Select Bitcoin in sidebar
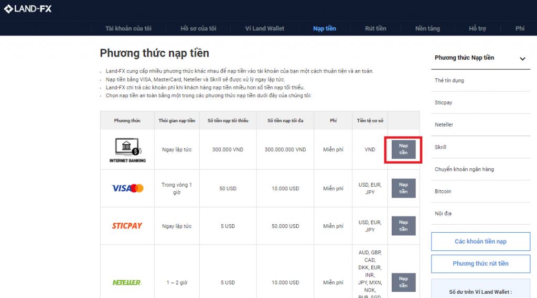 pos(443,191)
